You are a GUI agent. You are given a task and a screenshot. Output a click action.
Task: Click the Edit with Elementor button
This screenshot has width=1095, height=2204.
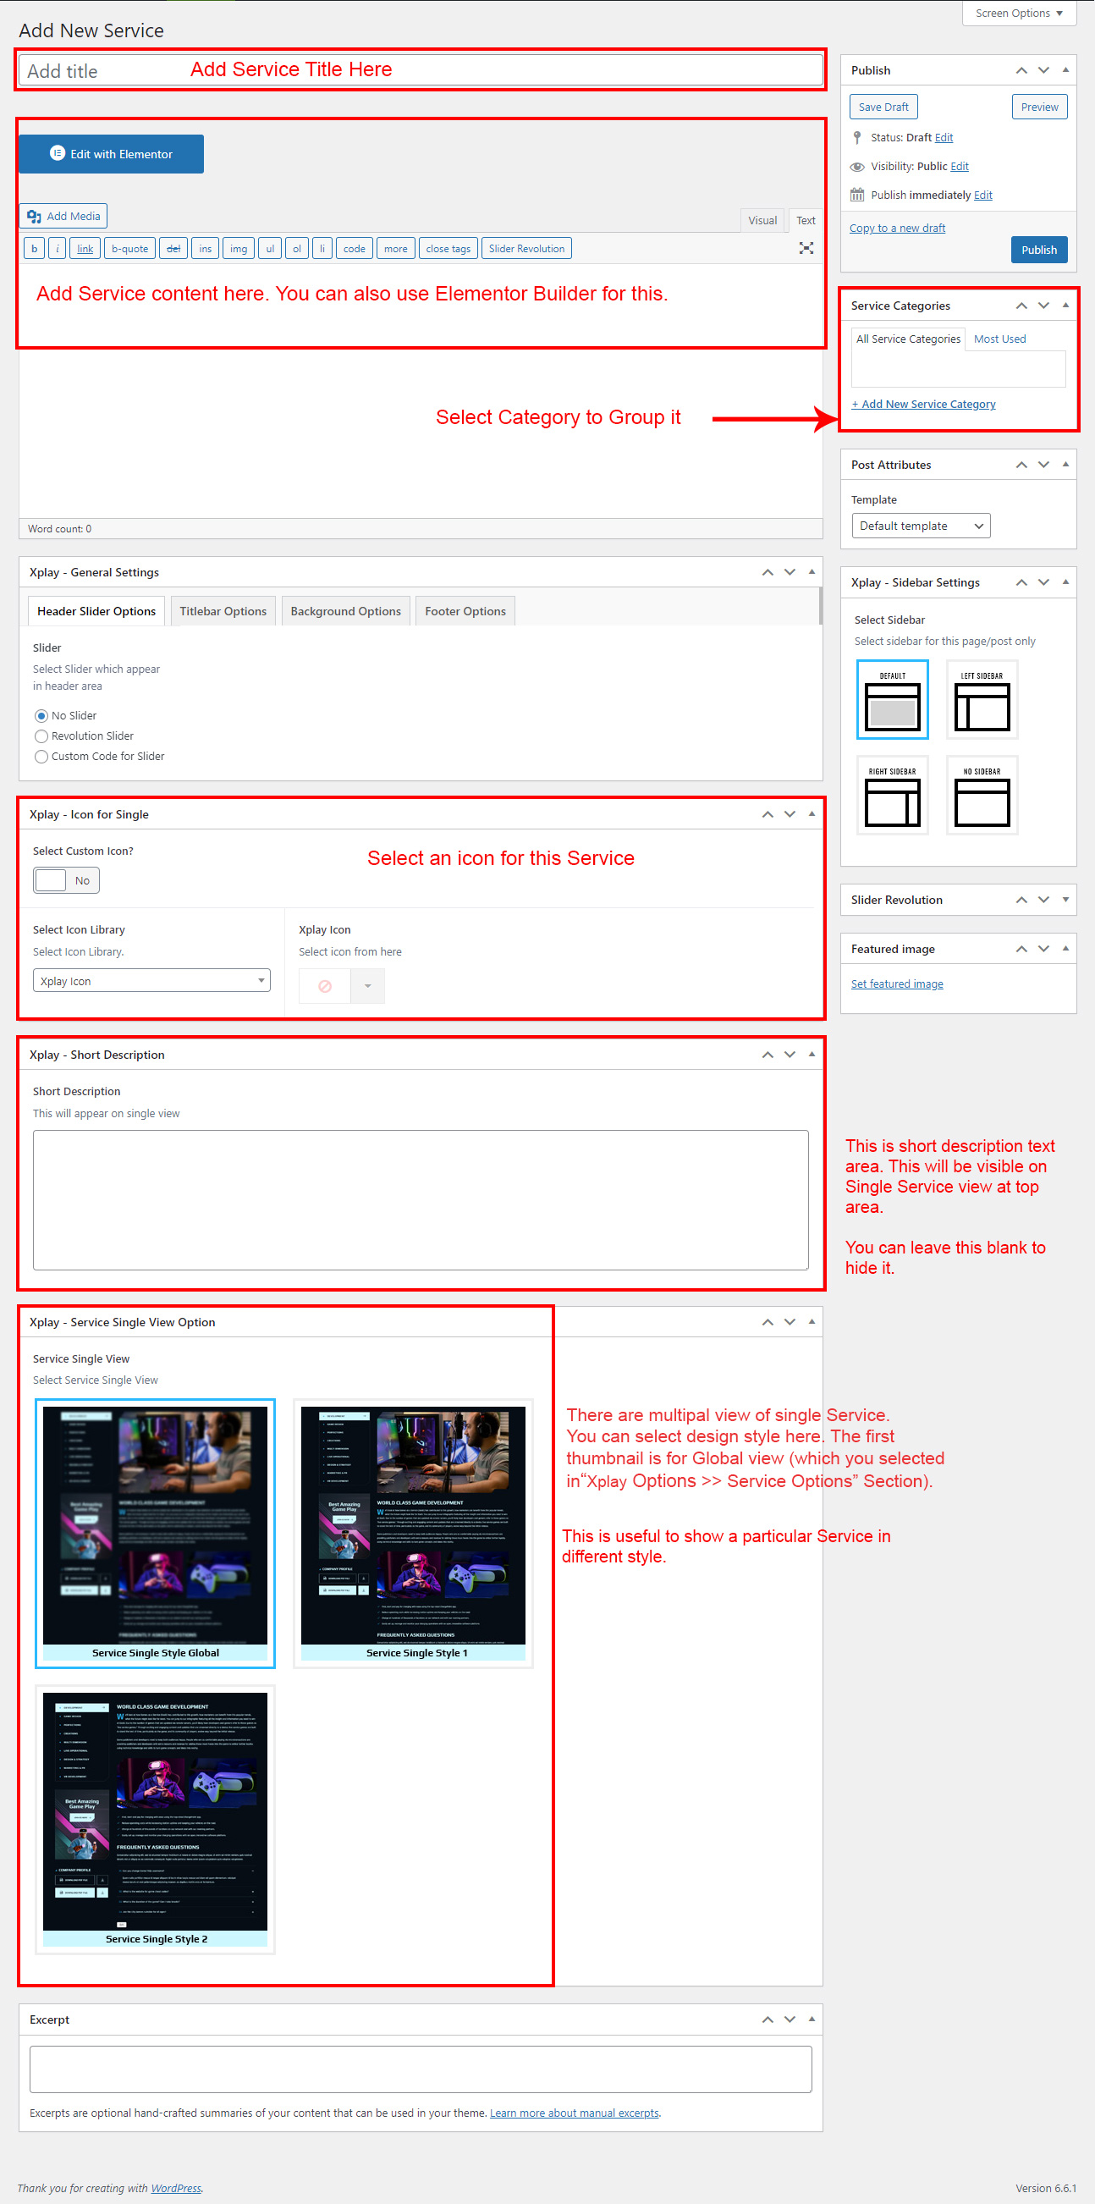click(x=111, y=154)
